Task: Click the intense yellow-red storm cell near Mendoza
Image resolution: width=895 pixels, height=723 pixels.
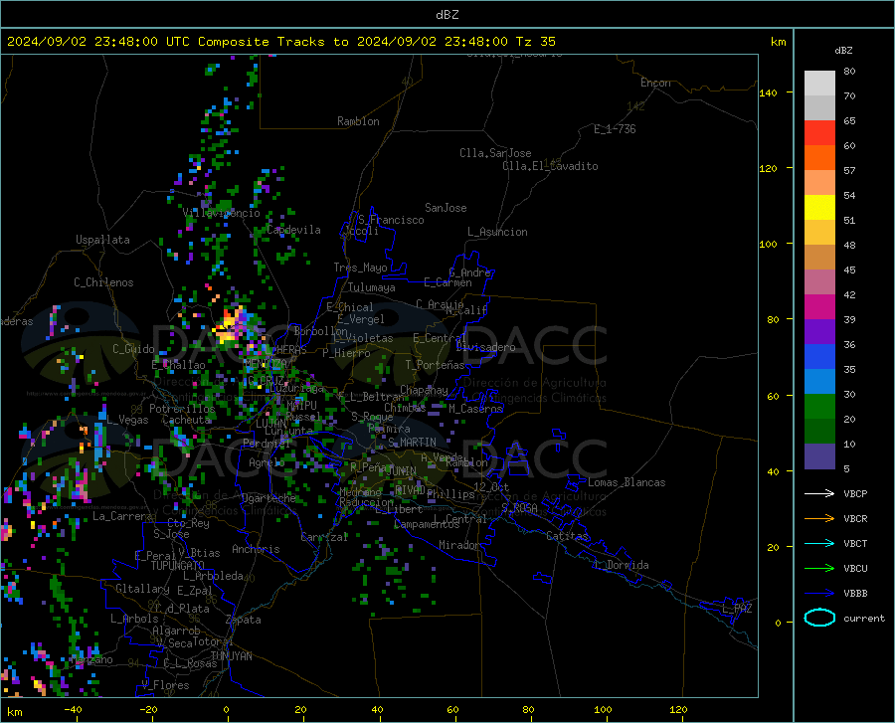Action: pos(230,326)
